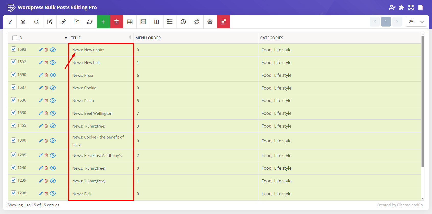
Task: Click the MENU ORDER column header
Action: coord(148,38)
